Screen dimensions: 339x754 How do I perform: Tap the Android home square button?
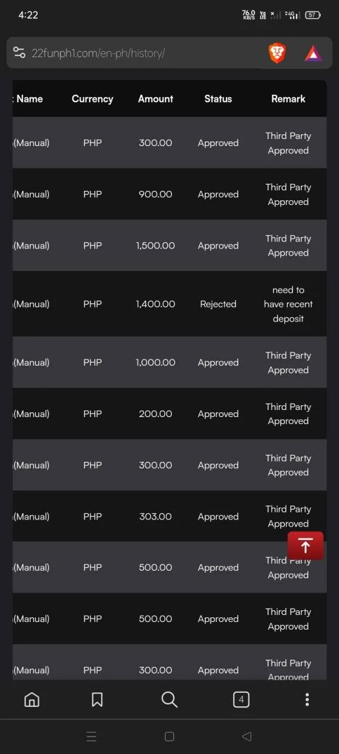pos(169,736)
